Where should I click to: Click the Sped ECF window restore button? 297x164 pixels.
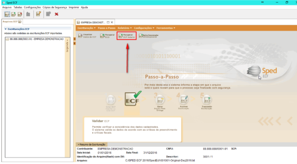pyautogui.click(x=287, y=2)
